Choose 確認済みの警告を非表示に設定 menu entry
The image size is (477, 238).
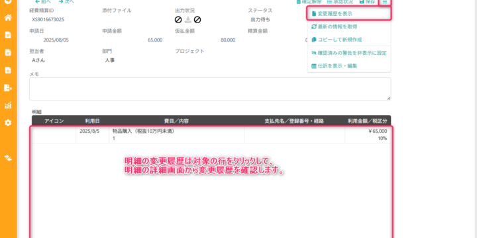tap(349, 53)
